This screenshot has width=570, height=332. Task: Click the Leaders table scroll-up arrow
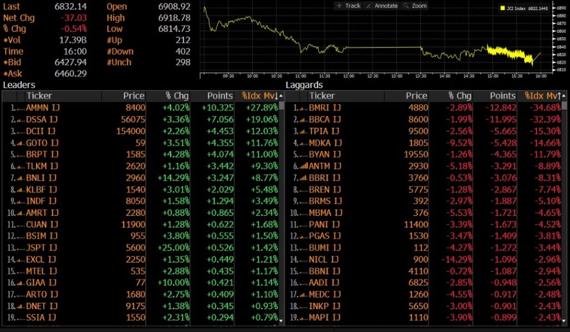tap(281, 96)
